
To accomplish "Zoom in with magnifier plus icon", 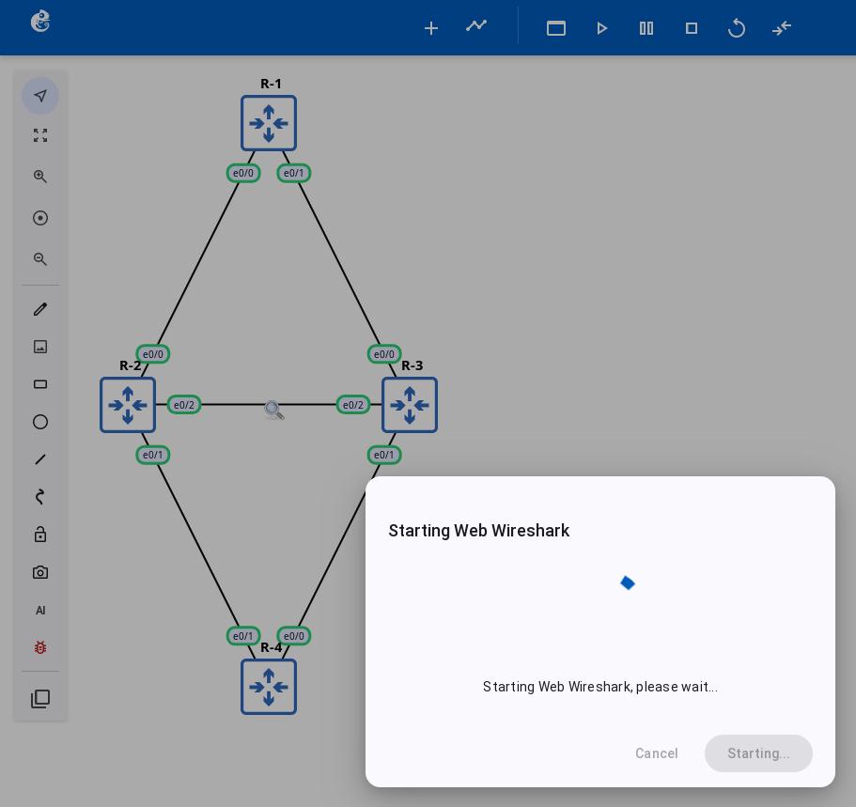I will [x=40, y=177].
